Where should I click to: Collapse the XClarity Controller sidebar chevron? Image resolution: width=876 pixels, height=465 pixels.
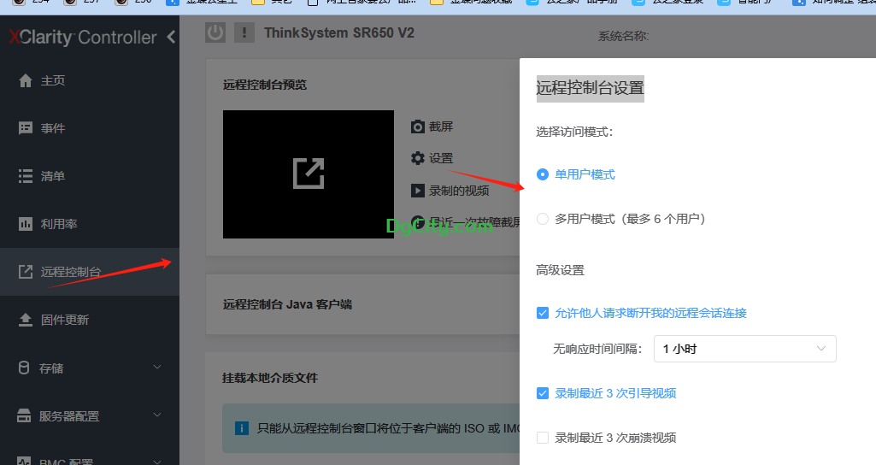(171, 38)
